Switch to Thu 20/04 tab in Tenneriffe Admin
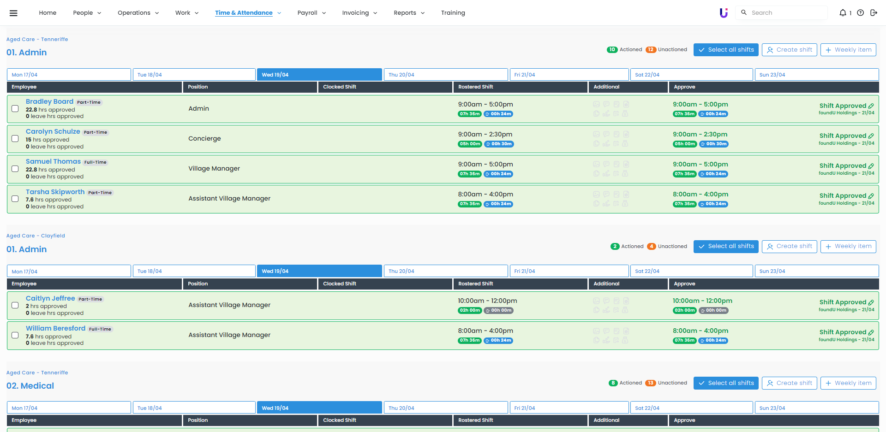Screen dimensions: 886x432 (x=445, y=75)
